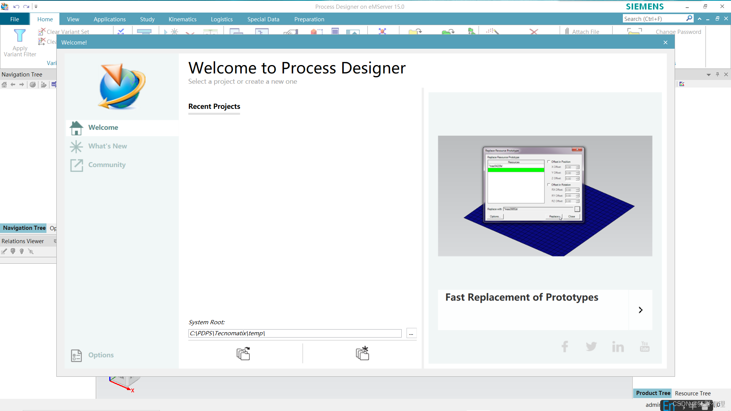Show next tip with the right chevron
Viewport: 731px width, 411px height.
[x=640, y=310]
